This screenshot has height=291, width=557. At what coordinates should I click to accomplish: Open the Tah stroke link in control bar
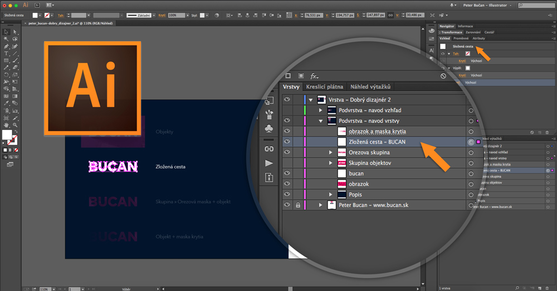(x=61, y=15)
